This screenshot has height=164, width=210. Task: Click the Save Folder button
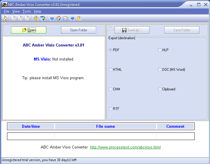pyautogui.click(x=182, y=30)
